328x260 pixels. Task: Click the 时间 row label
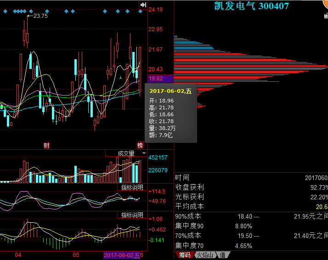pyautogui.click(x=182, y=178)
